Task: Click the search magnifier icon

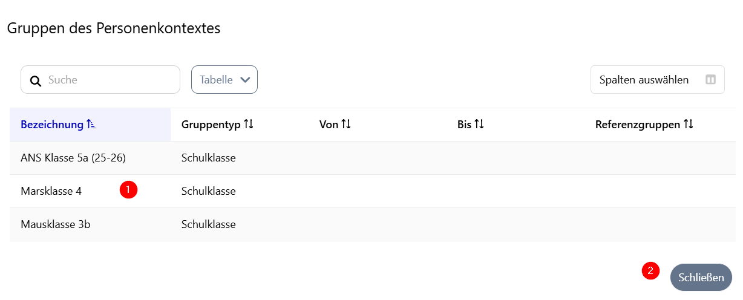Action: (36, 80)
